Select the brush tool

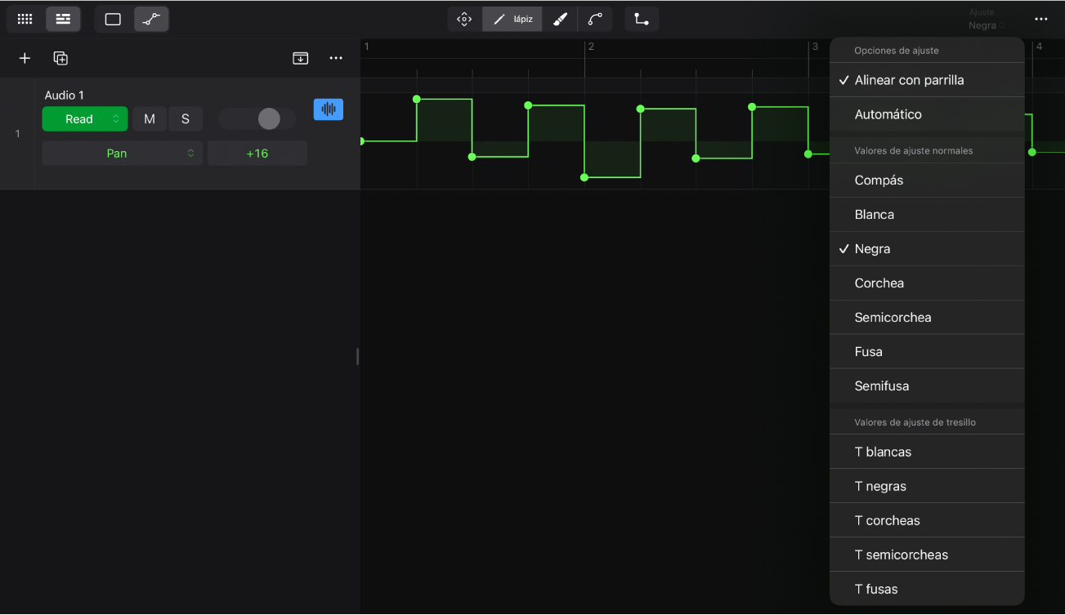click(560, 19)
